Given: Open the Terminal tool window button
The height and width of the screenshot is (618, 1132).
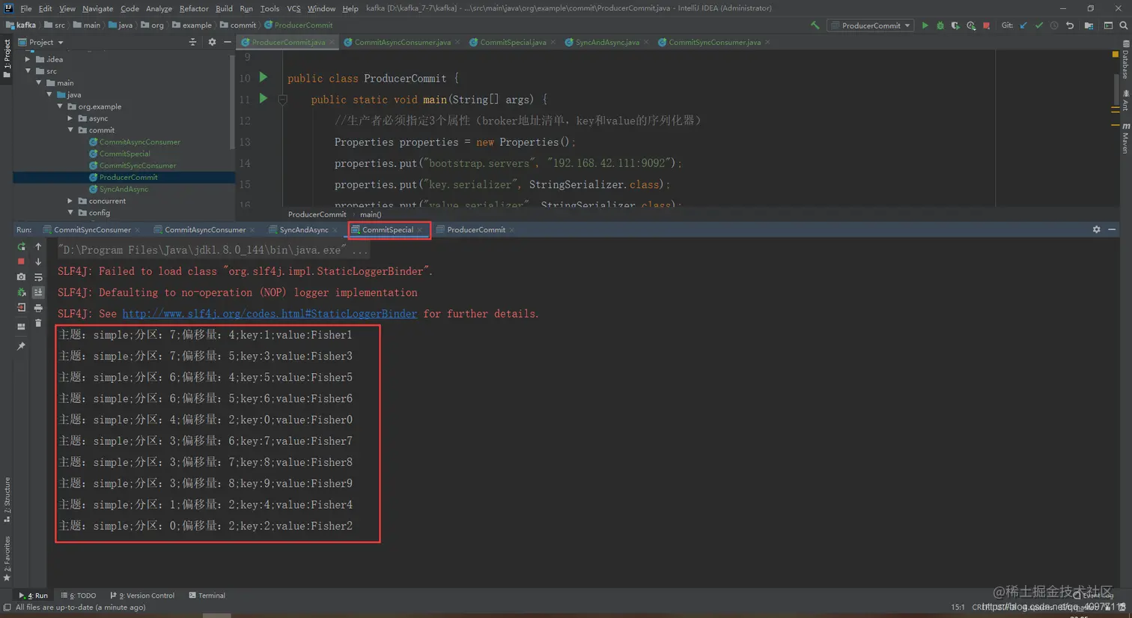Looking at the screenshot, I should [207, 596].
